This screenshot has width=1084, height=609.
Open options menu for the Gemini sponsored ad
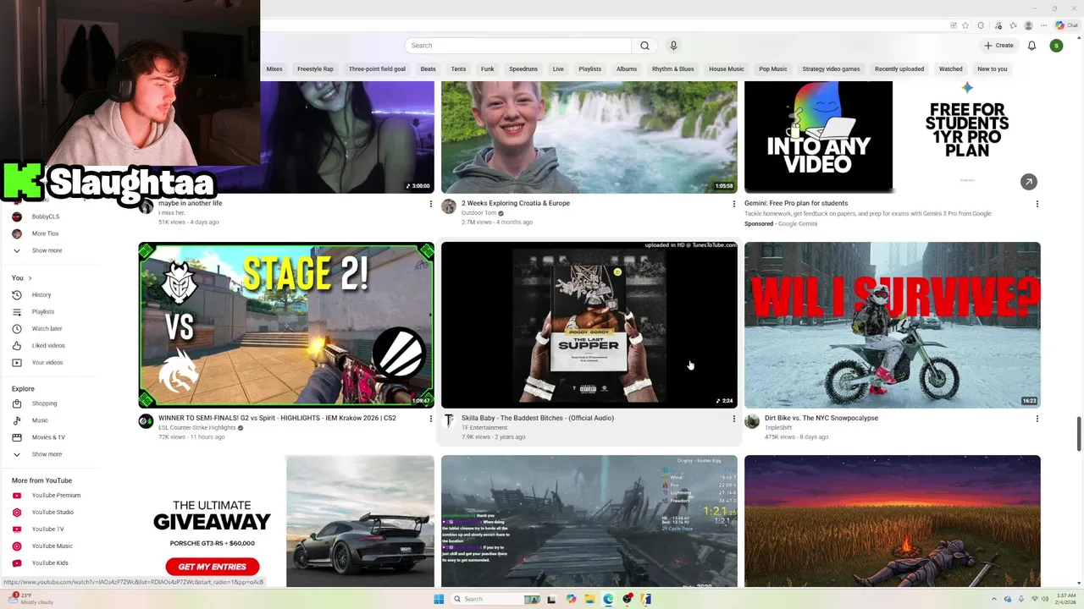pos(1037,204)
